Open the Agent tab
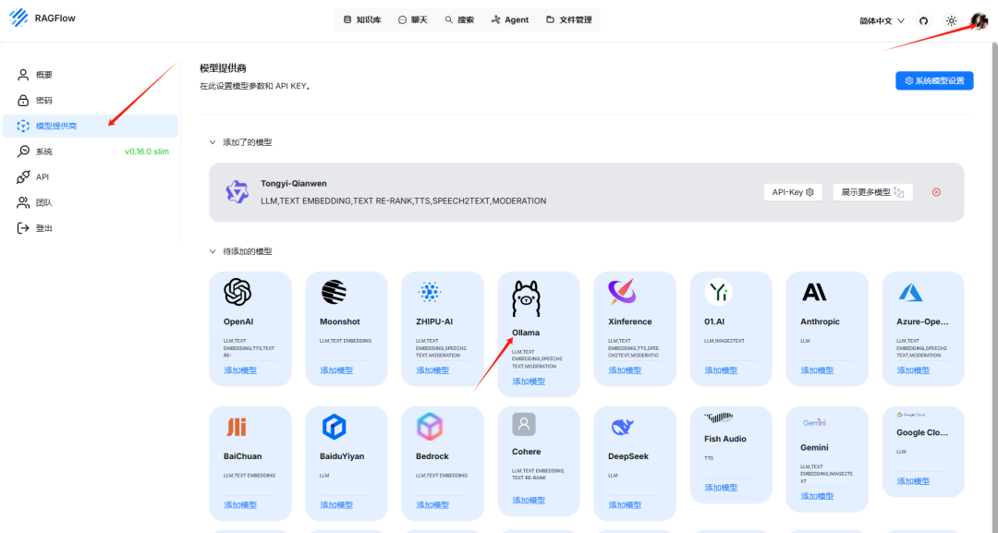Screen dimensions: 998x533 [510, 19]
